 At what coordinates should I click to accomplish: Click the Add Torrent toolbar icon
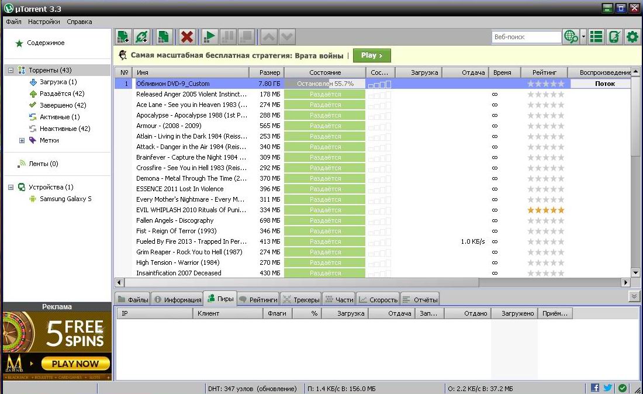[x=123, y=37]
